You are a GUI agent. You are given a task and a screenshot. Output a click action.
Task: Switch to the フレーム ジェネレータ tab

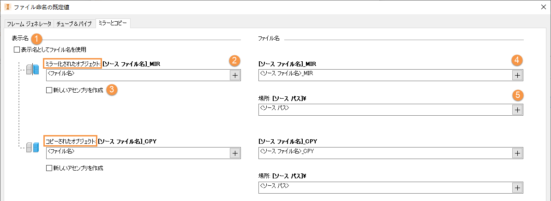[x=29, y=24]
